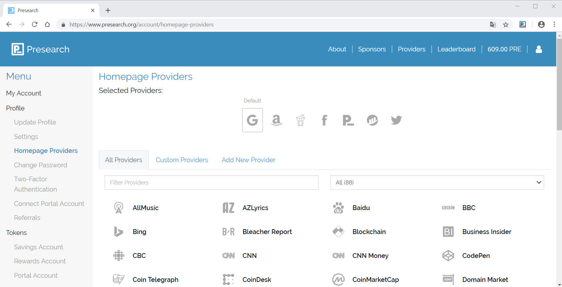Click the BBC logo icon
Viewport: 562px width, 287px height.
[x=448, y=208]
